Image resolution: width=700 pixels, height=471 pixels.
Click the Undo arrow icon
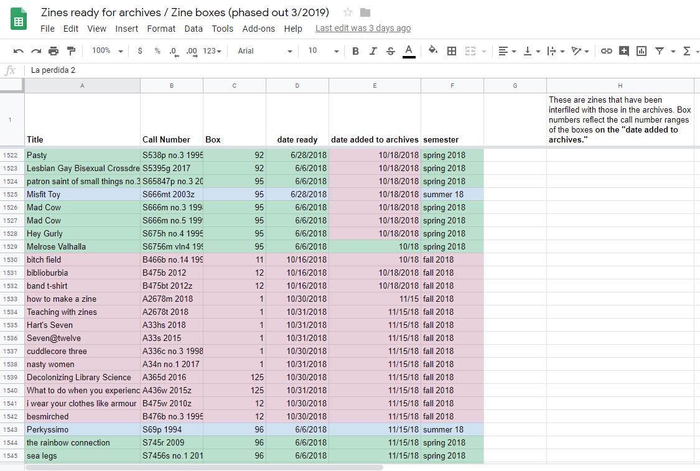pos(18,51)
